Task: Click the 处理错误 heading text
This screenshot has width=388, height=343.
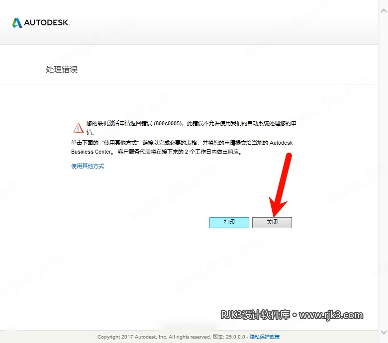Action: [62, 70]
